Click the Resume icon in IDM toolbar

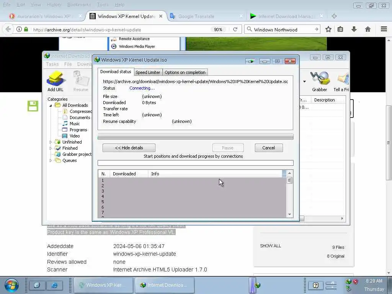[81, 80]
